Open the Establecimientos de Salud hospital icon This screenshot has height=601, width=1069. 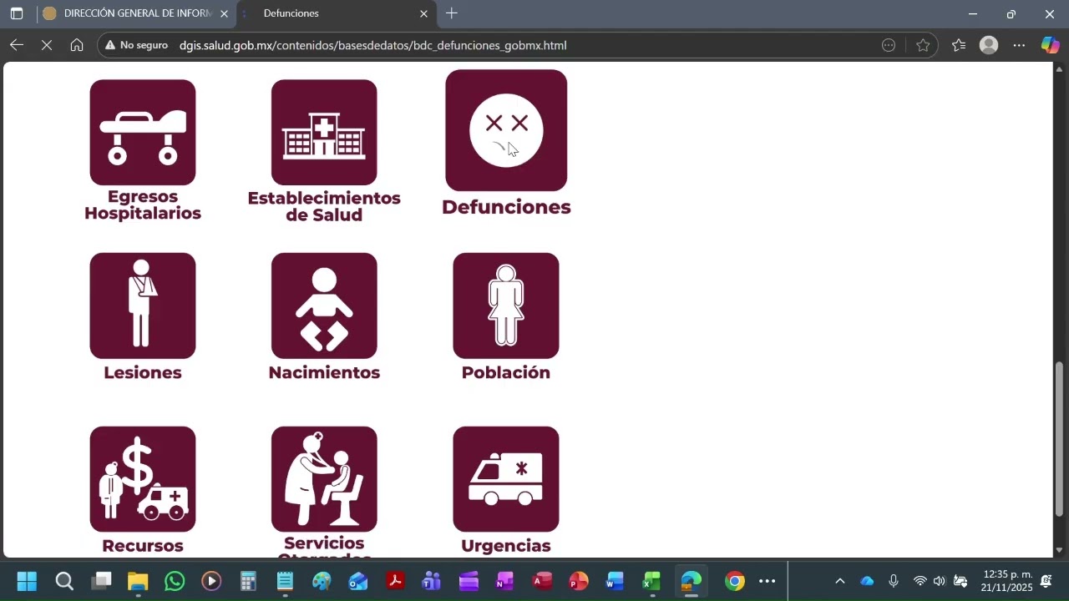[324, 132]
